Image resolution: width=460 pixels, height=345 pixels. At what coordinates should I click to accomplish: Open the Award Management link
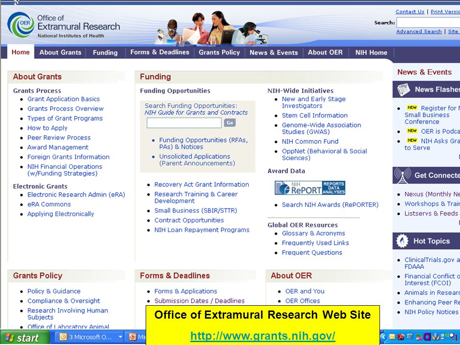(57, 147)
